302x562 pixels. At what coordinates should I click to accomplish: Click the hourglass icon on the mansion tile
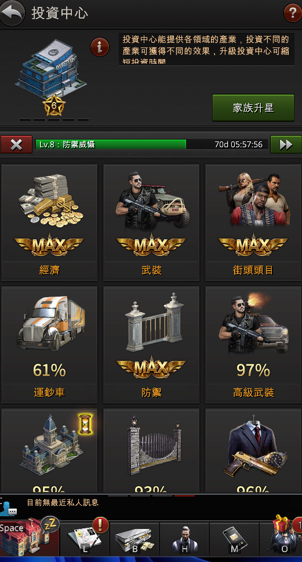click(x=85, y=424)
